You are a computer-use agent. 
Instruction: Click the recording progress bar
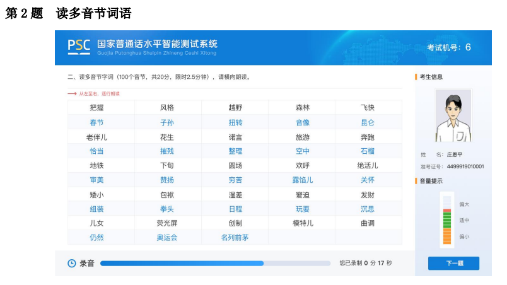215,264
